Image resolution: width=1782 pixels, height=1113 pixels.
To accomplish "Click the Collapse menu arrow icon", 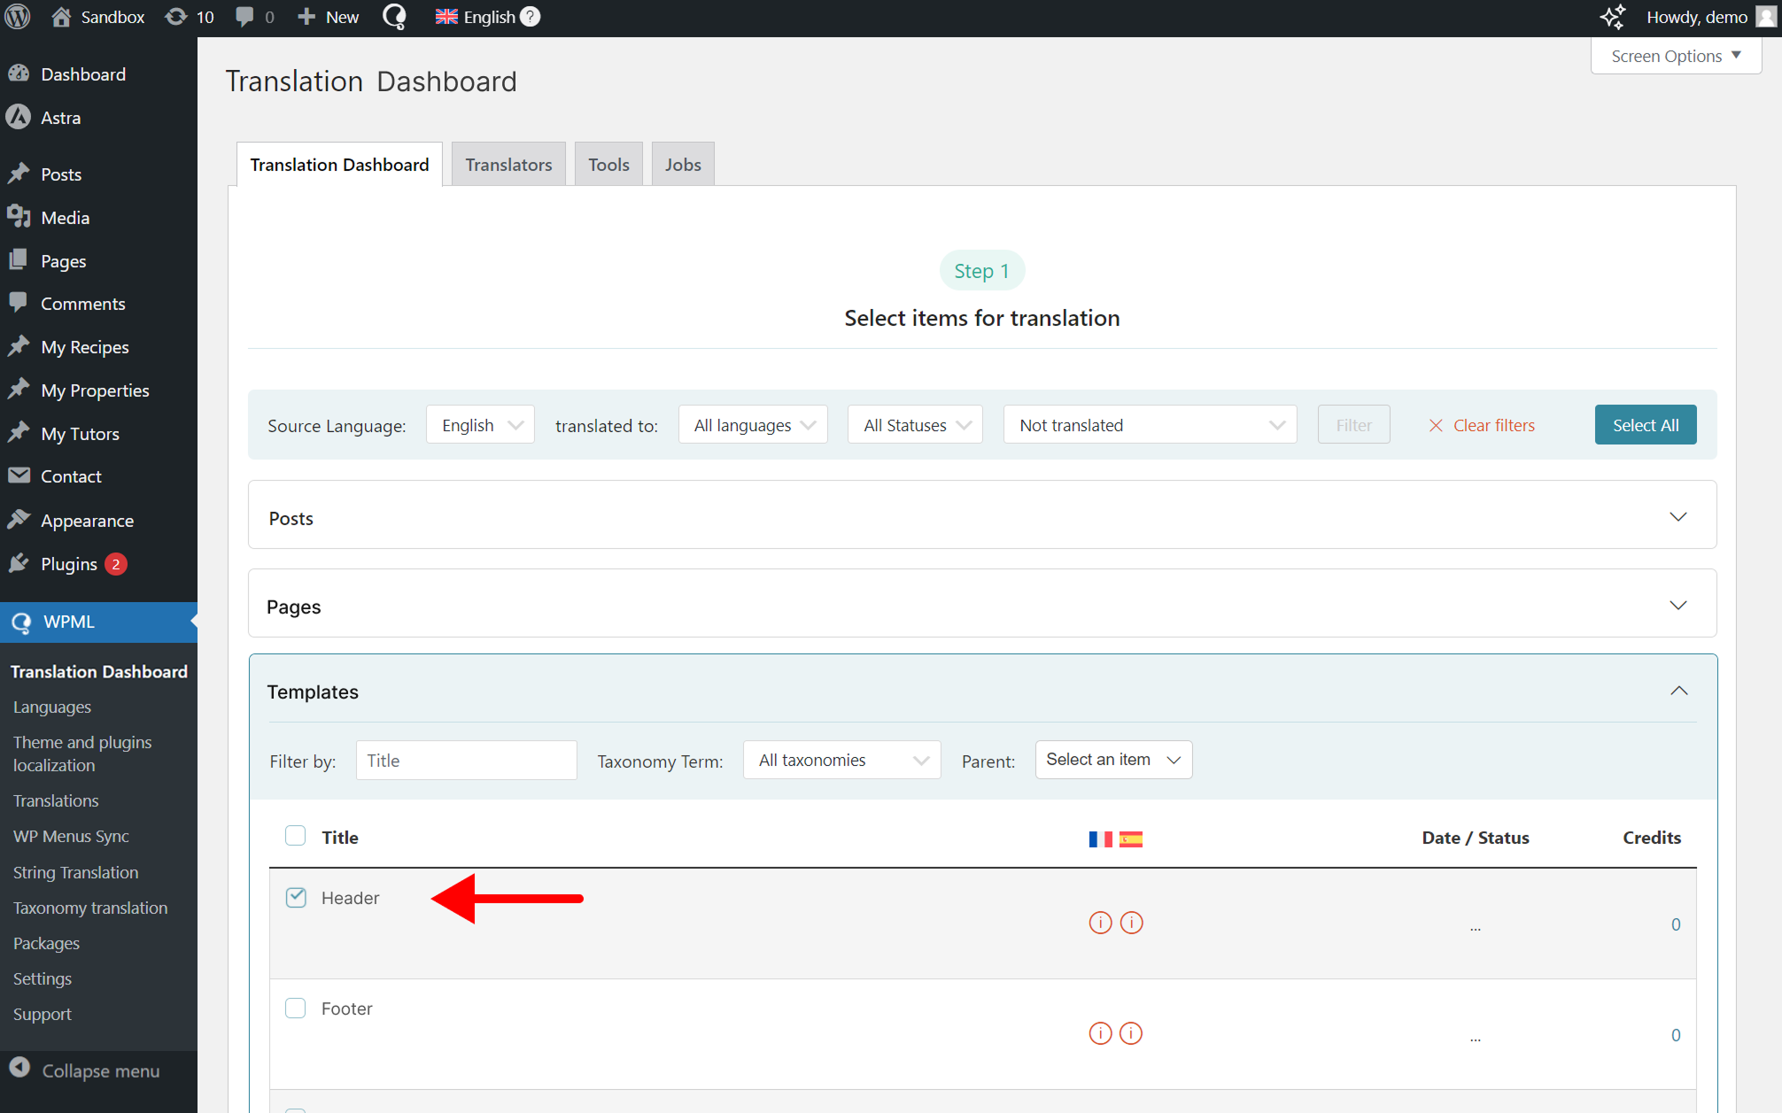I will click(x=19, y=1069).
